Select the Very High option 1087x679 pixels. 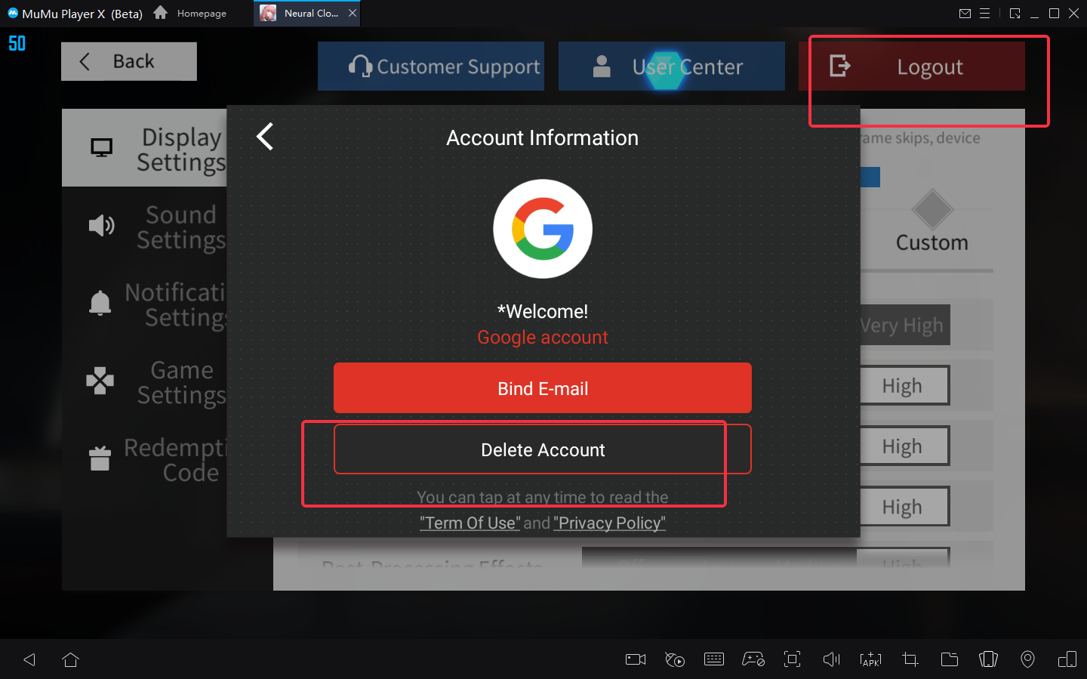click(x=904, y=325)
